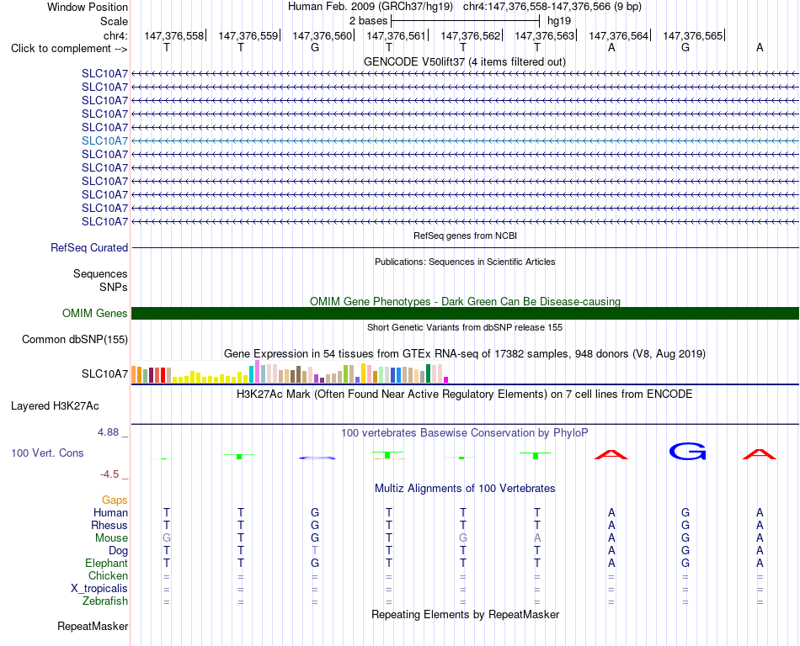The image size is (800, 646).
Task: Click the Scale label on the left
Action: point(114,21)
